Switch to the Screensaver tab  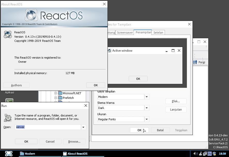125,33
